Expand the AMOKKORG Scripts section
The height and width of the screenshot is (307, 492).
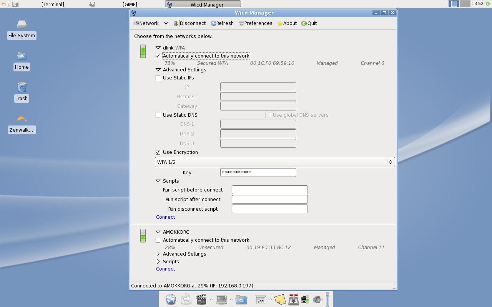pyautogui.click(x=158, y=262)
